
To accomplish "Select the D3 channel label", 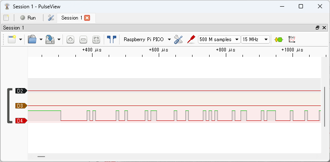I will click(x=21, y=106).
